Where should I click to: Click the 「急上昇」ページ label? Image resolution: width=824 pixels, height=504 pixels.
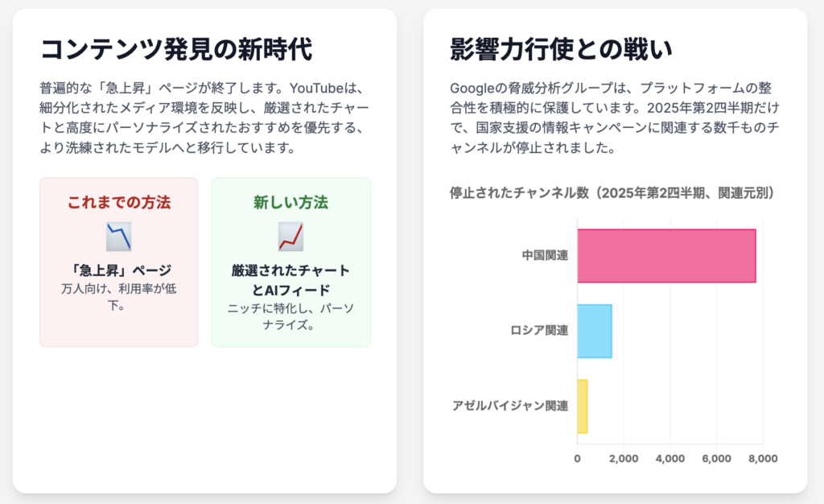tap(119, 271)
